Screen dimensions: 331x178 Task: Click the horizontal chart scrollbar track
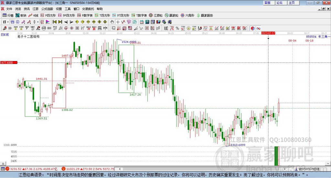(203, 169)
